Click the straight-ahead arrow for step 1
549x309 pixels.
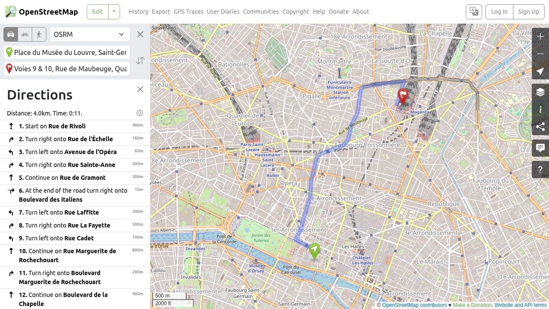pos(11,126)
